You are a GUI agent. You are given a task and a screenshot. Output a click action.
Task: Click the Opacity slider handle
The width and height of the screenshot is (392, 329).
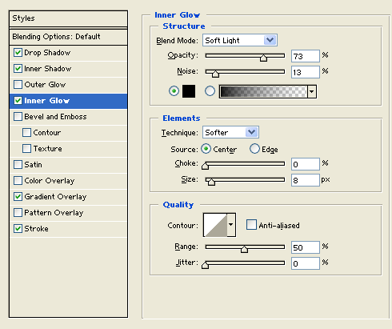[263, 58]
